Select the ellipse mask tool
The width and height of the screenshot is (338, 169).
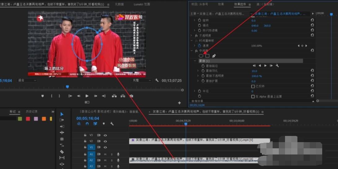[201, 56]
